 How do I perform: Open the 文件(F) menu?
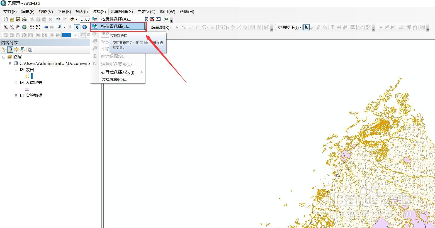pyautogui.click(x=10, y=12)
